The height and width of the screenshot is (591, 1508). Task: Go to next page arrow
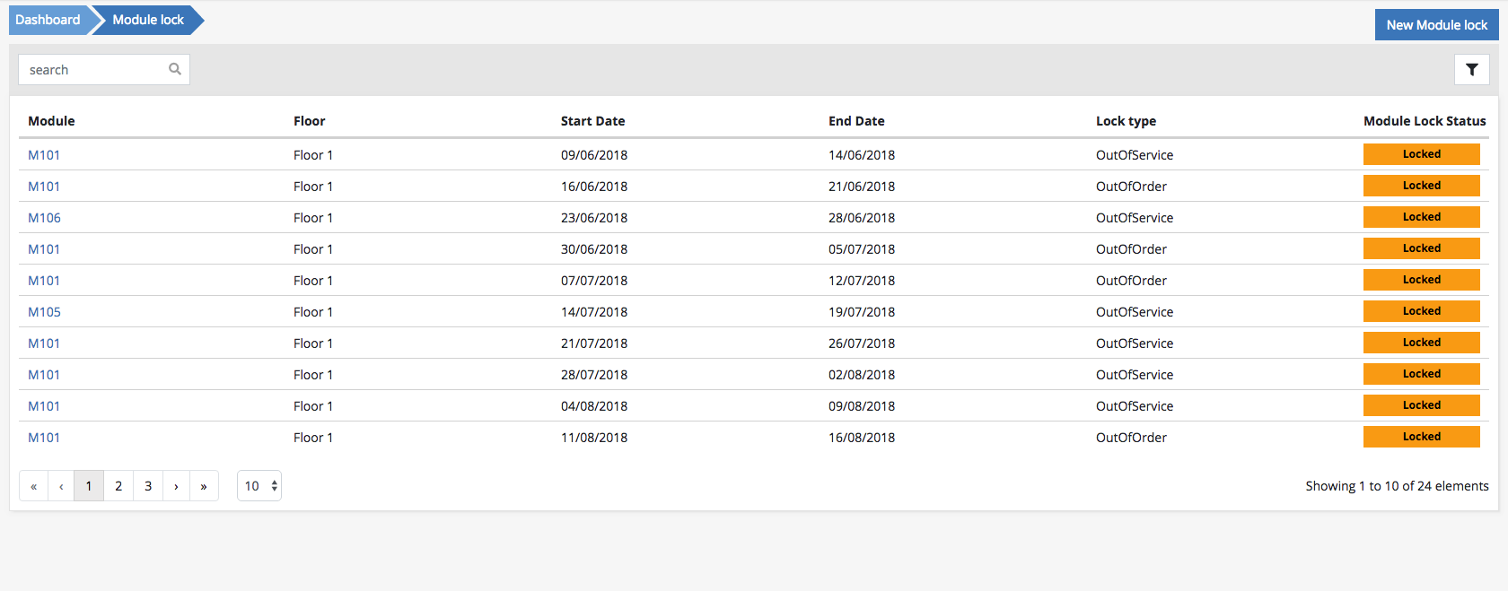pyautogui.click(x=176, y=486)
